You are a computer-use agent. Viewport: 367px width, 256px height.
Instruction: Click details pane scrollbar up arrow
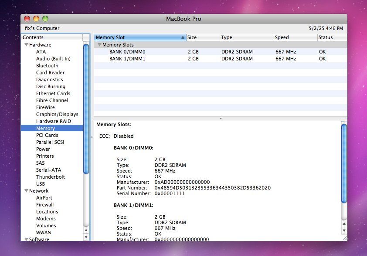coord(344,224)
